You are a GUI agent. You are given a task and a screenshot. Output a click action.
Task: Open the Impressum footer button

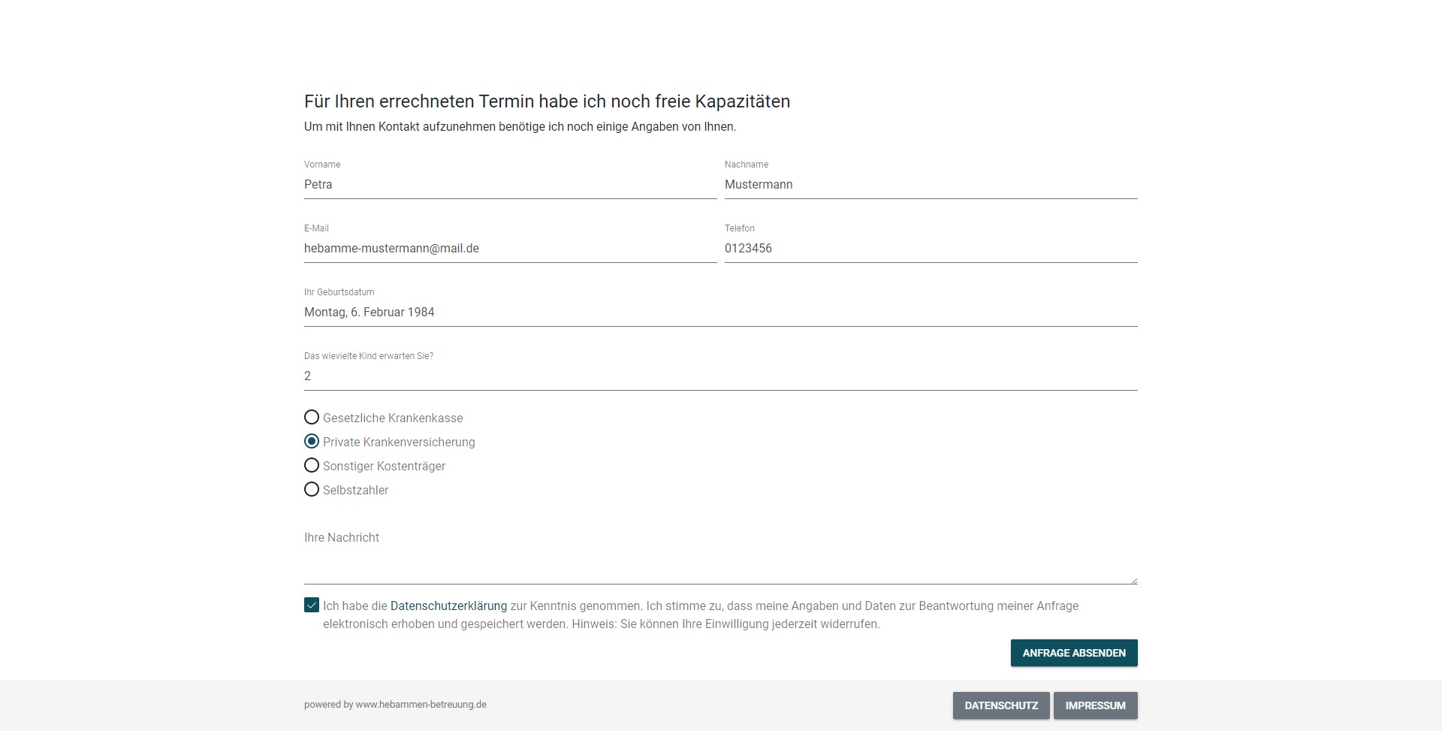click(x=1095, y=705)
